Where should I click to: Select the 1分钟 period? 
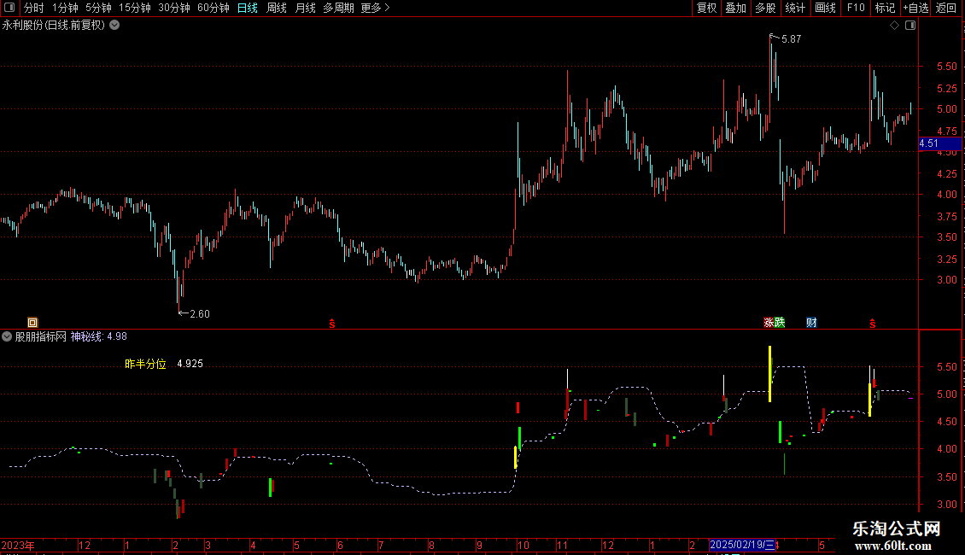click(x=65, y=8)
